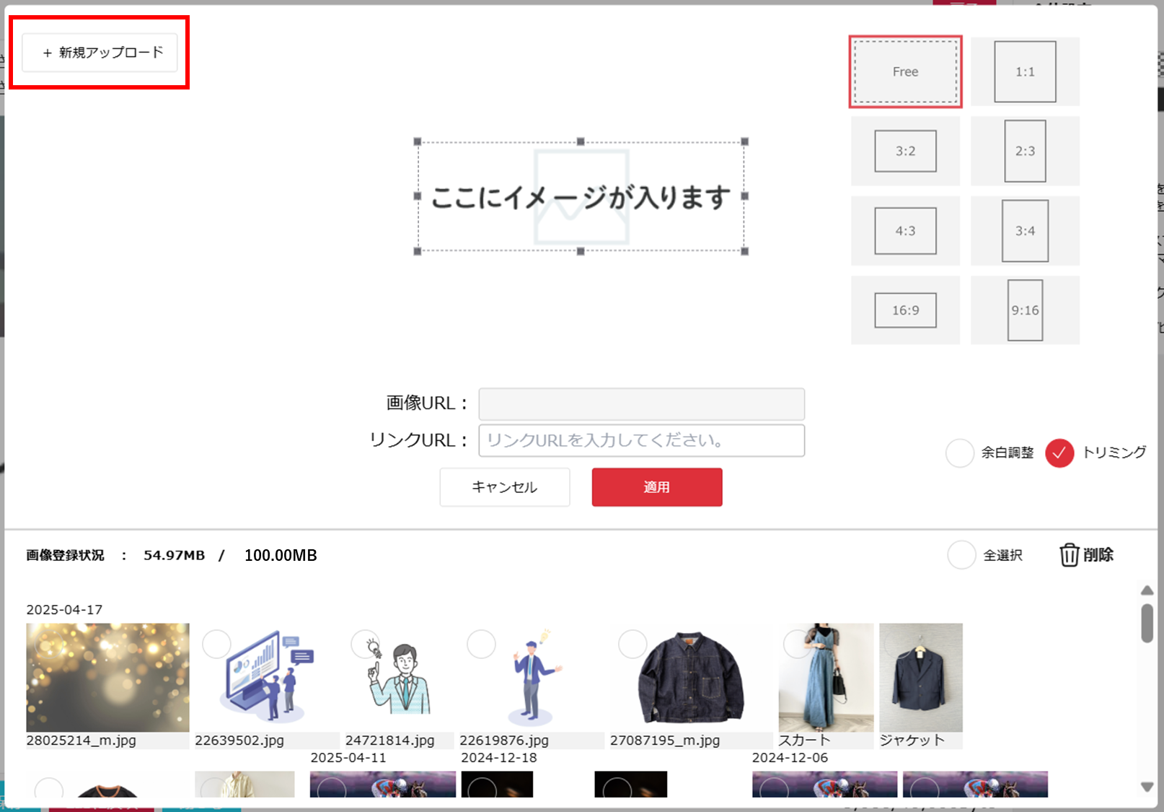
Task: Select the 9:16 vertical ratio icon
Action: 1025,310
